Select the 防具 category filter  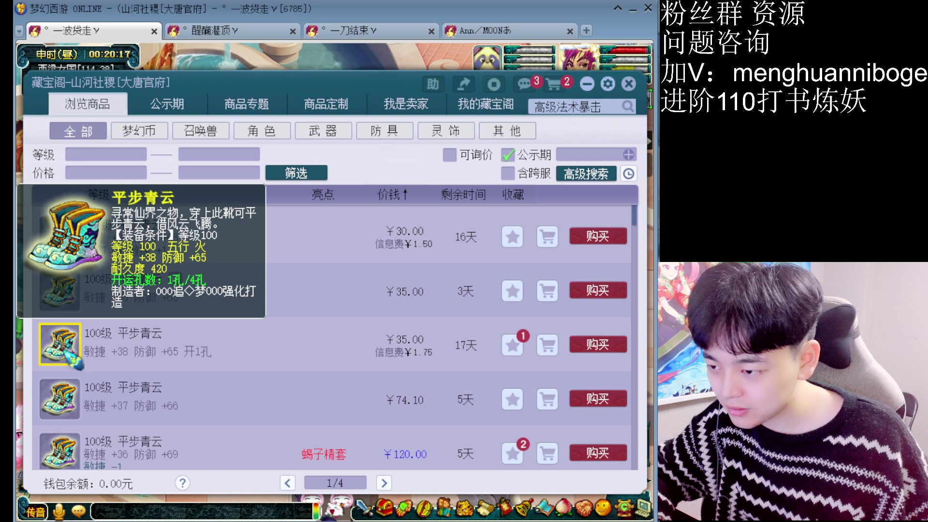tap(385, 131)
